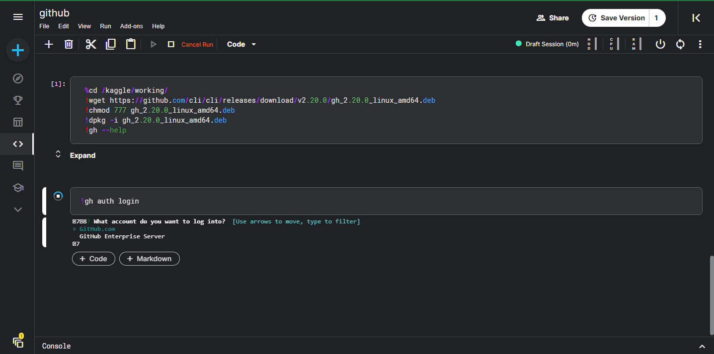Click the power icon to stop session
Screen dimensions: 714x354
[x=660, y=44]
